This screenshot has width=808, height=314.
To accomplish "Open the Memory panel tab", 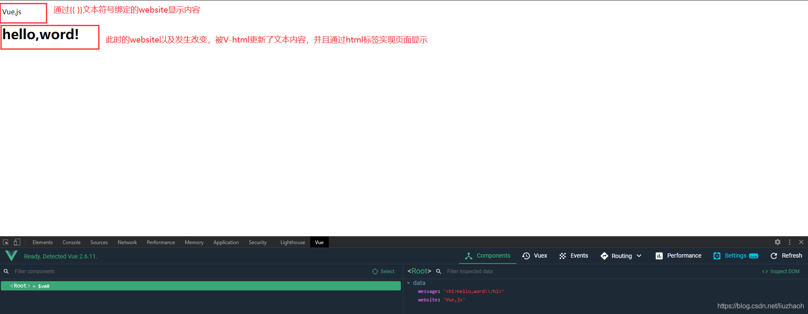I will tap(194, 242).
